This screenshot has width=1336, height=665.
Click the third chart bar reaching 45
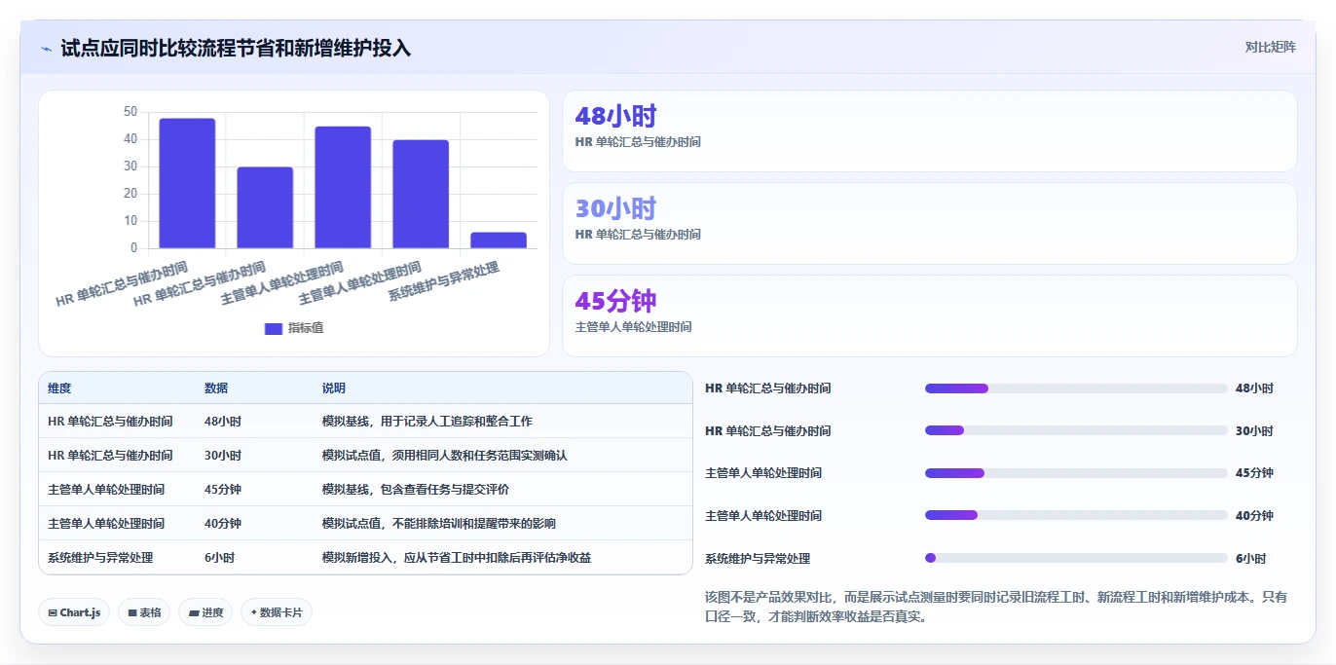point(343,187)
